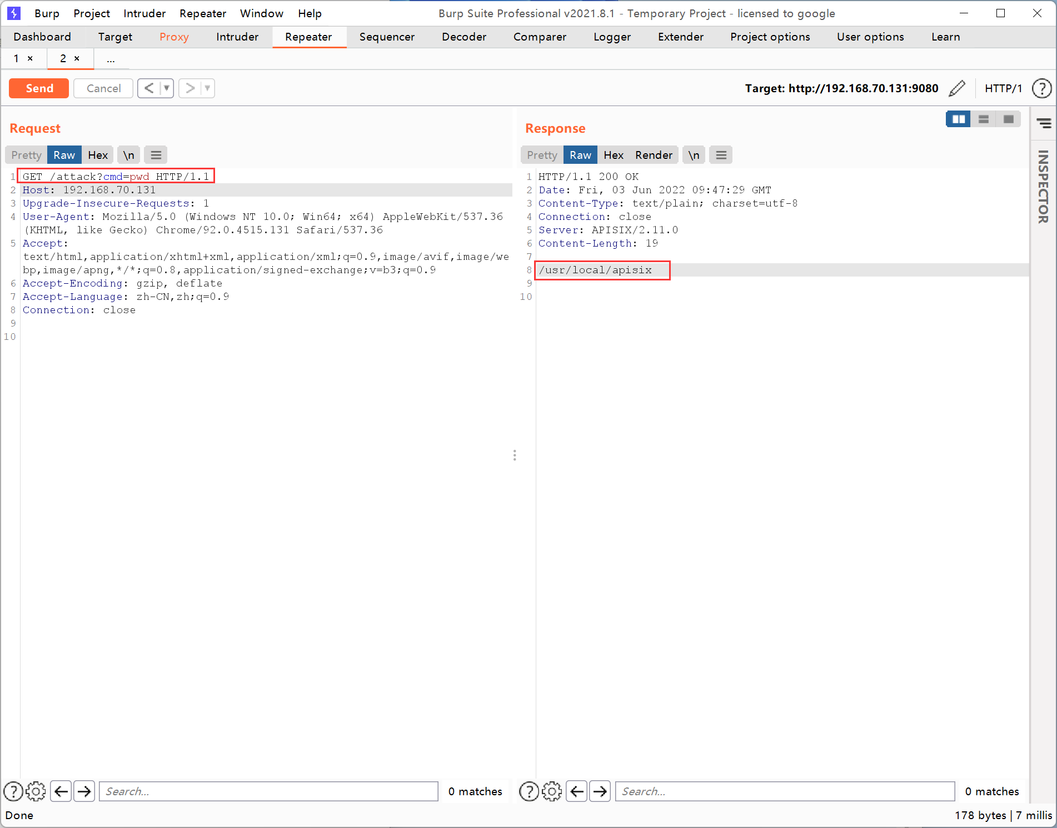Open the Project menu

[92, 13]
